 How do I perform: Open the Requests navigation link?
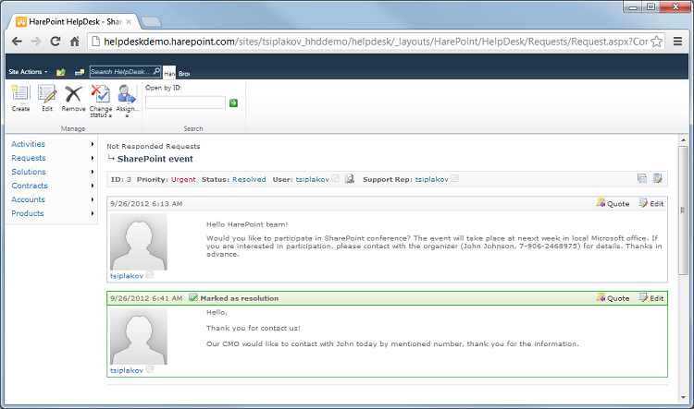[x=29, y=158]
